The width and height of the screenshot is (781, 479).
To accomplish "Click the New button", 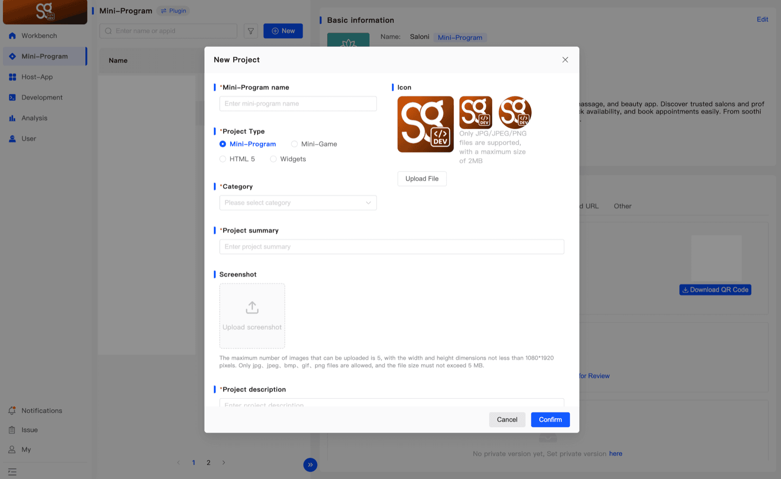I will tap(283, 31).
